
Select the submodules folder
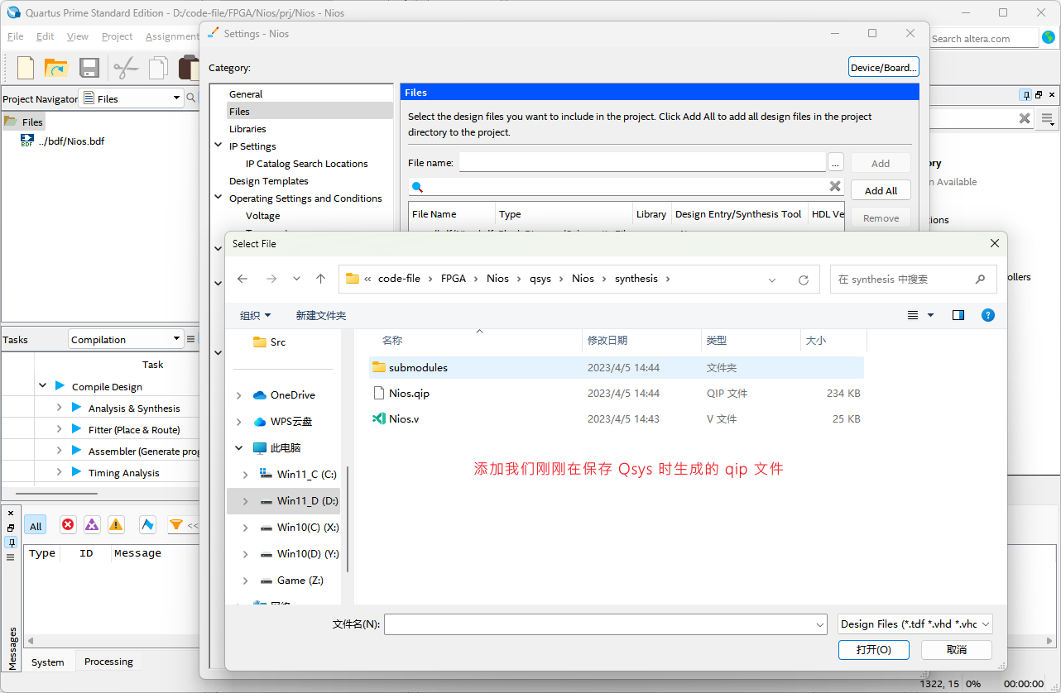click(617, 367)
